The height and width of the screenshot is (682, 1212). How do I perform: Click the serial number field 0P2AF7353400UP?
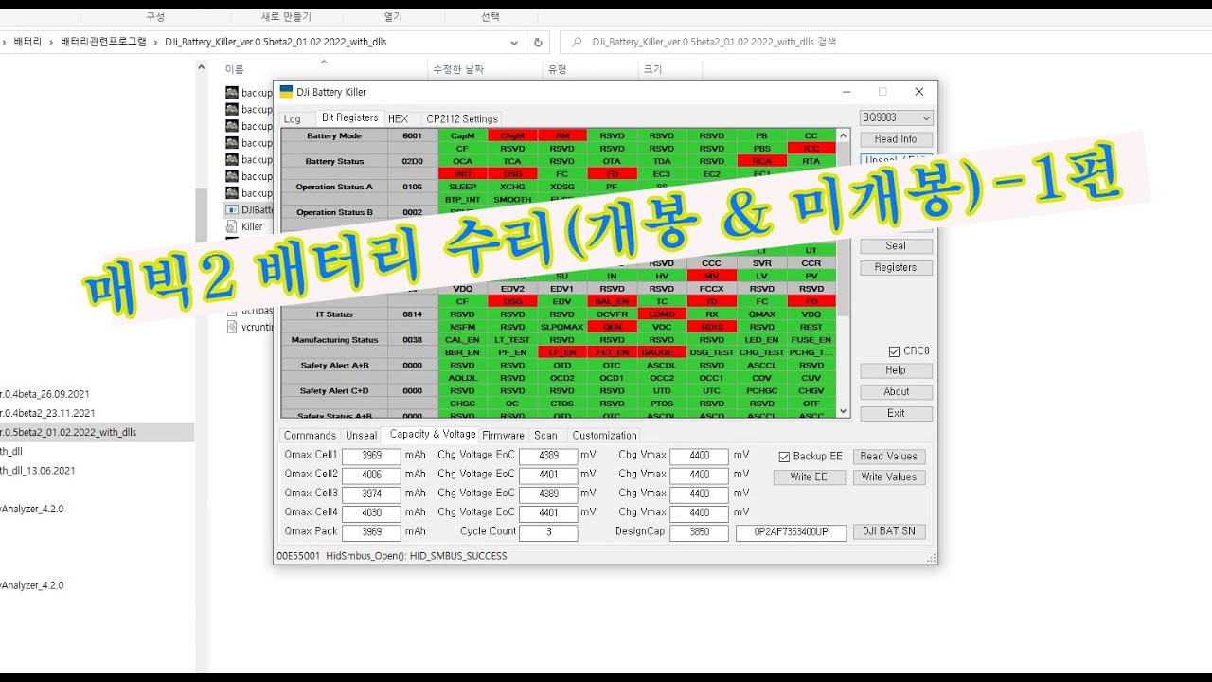[791, 533]
